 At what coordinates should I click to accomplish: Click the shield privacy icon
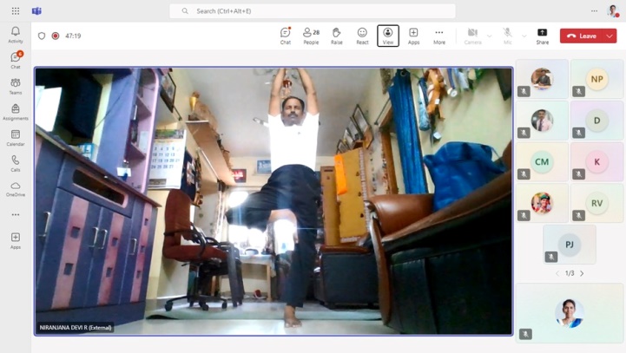tap(42, 36)
